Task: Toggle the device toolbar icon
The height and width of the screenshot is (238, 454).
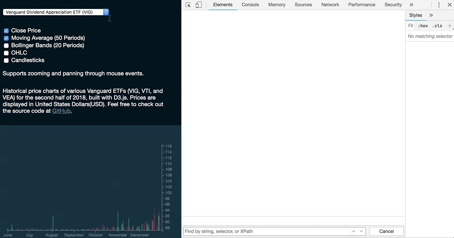Action: [198, 5]
